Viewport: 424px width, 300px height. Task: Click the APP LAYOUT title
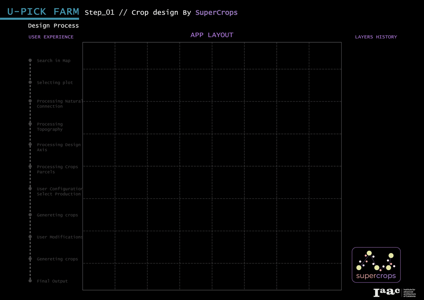[x=212, y=35]
